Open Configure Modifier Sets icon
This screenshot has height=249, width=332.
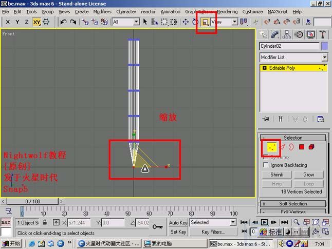320,119
